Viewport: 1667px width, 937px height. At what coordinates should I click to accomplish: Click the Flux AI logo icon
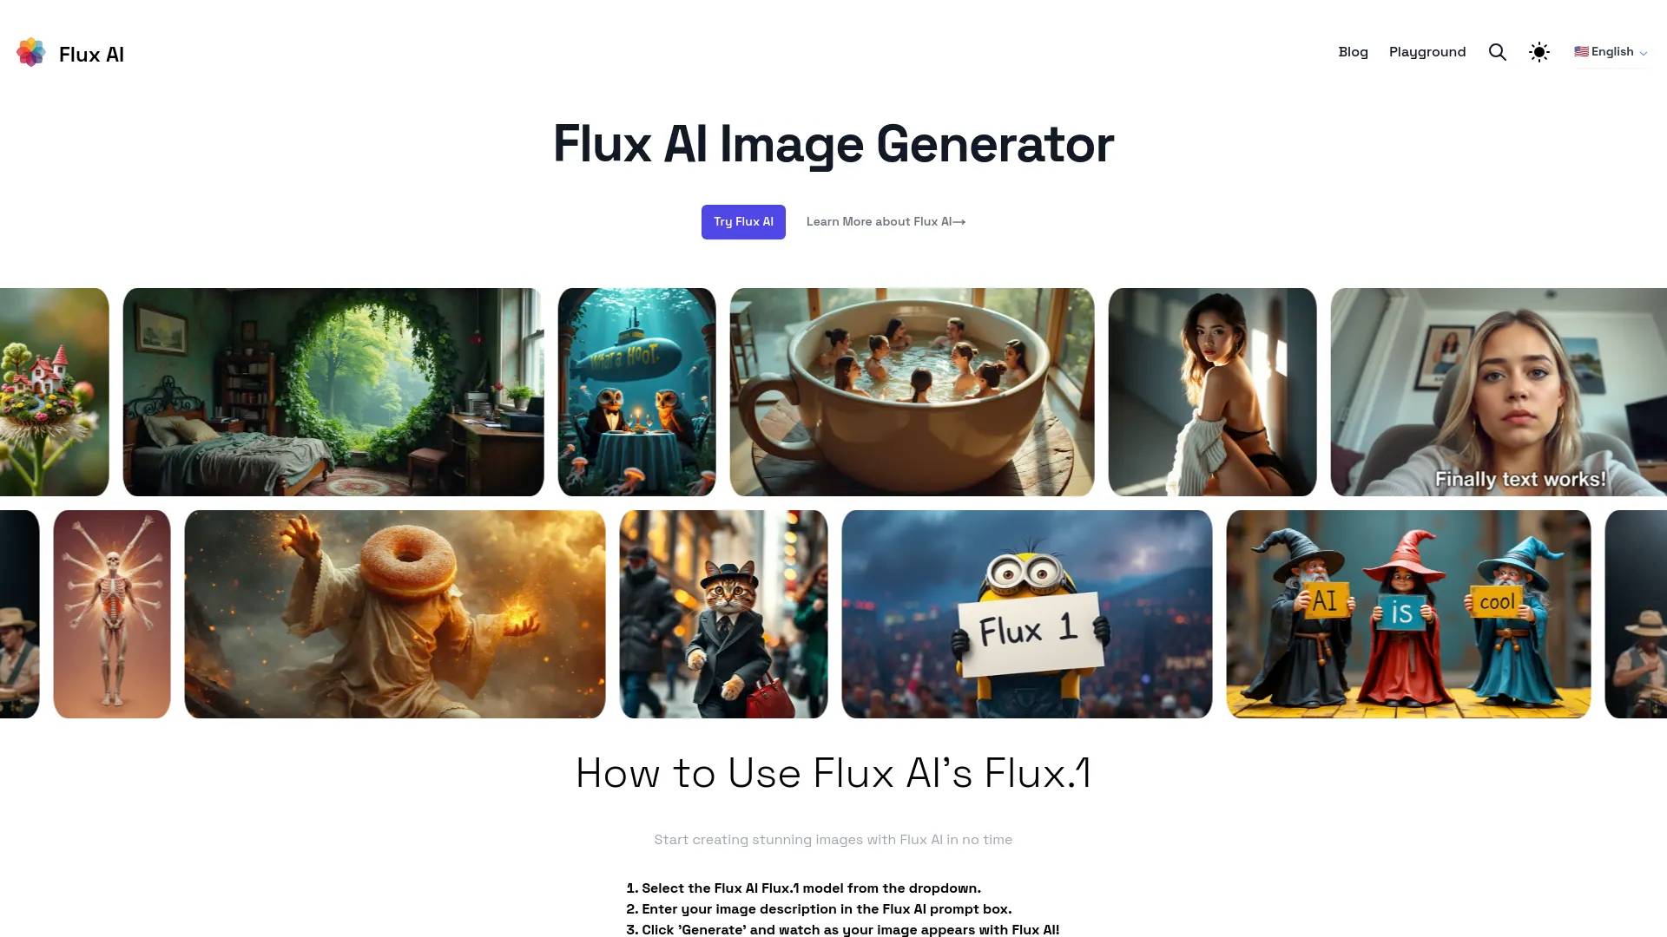coord(31,51)
